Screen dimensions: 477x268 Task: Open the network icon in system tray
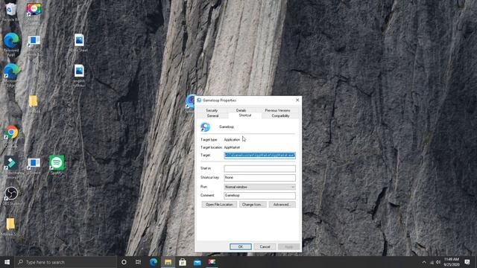(432, 262)
